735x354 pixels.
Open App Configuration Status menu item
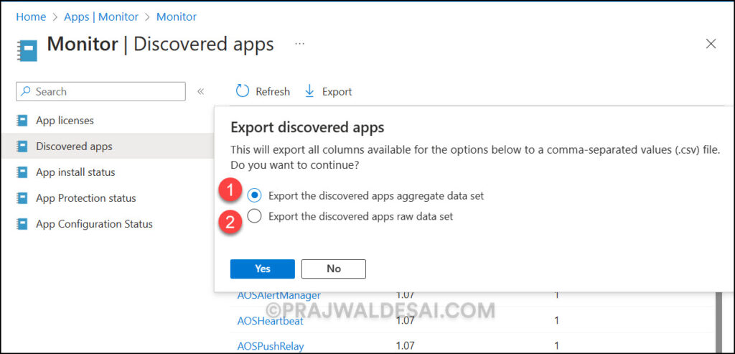click(x=94, y=223)
